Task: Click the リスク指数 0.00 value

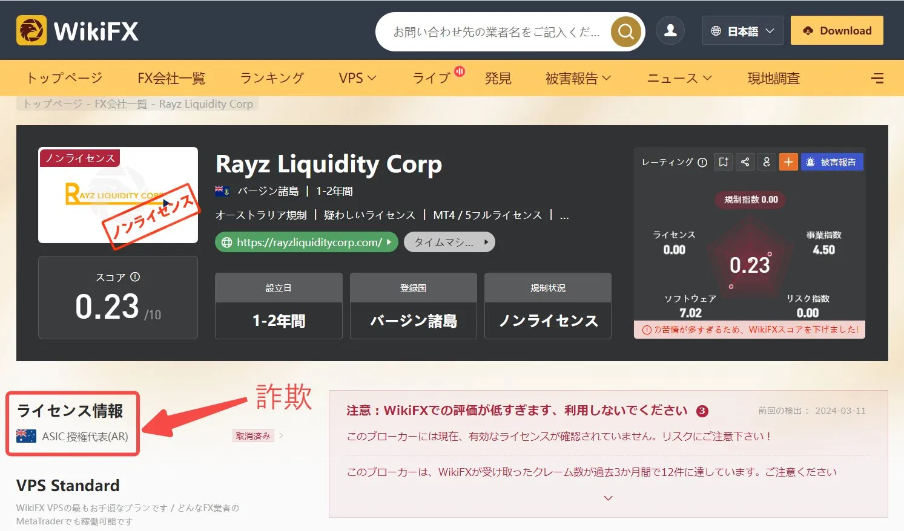Action: [808, 313]
